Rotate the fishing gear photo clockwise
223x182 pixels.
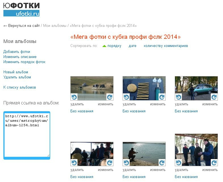pos(162,97)
